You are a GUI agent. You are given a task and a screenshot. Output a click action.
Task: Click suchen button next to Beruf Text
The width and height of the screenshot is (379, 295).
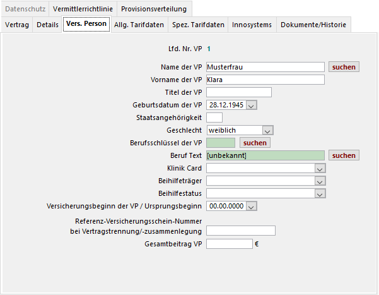click(x=344, y=155)
